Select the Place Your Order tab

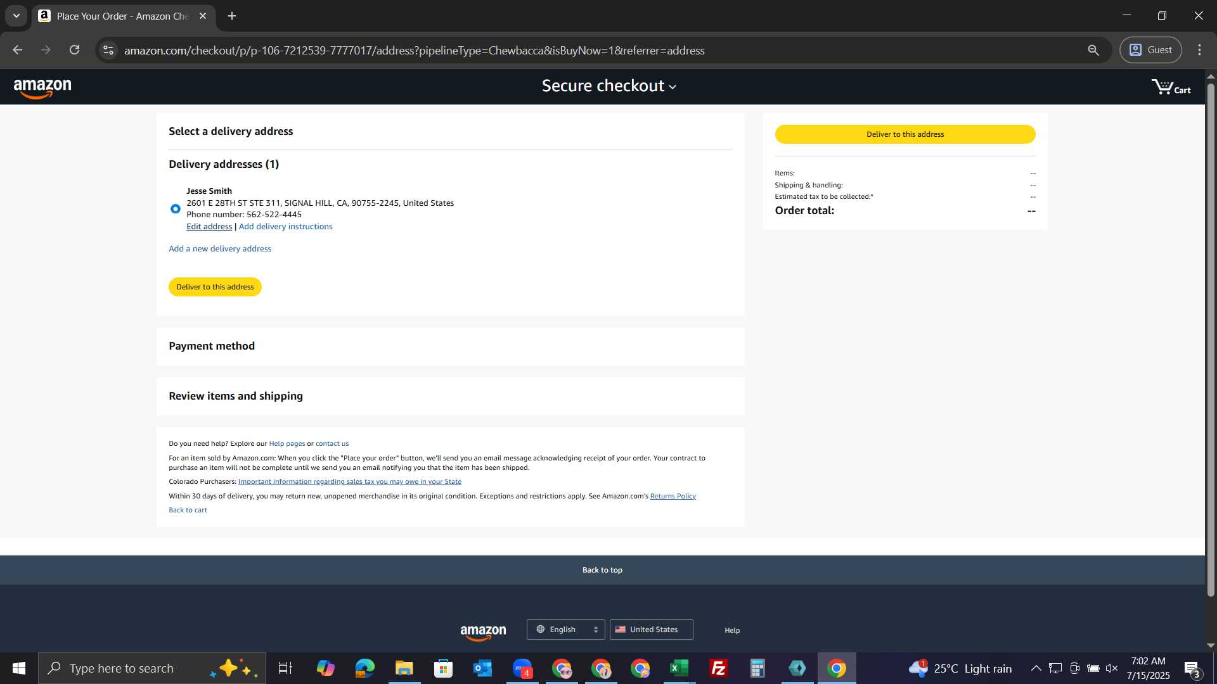tap(123, 16)
